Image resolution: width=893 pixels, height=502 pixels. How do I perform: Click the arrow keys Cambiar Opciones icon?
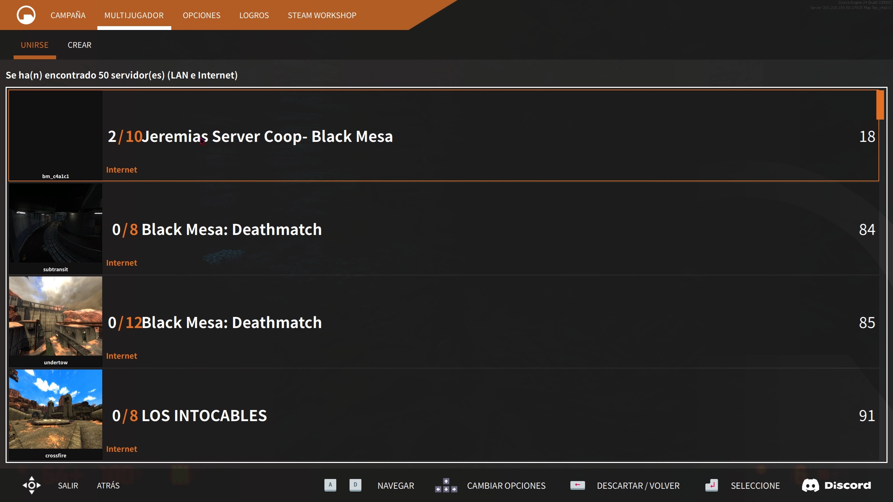click(446, 485)
